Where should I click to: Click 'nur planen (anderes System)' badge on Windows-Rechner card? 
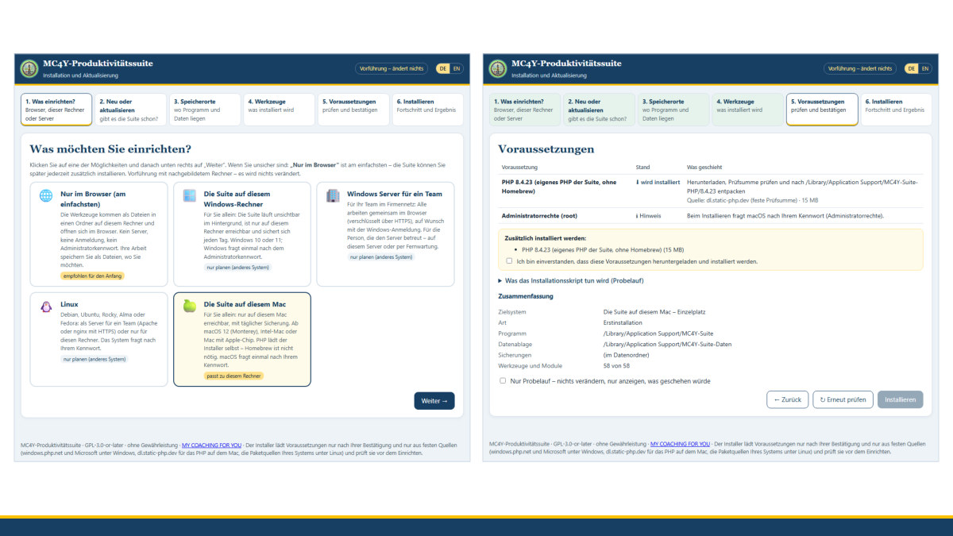[237, 268]
